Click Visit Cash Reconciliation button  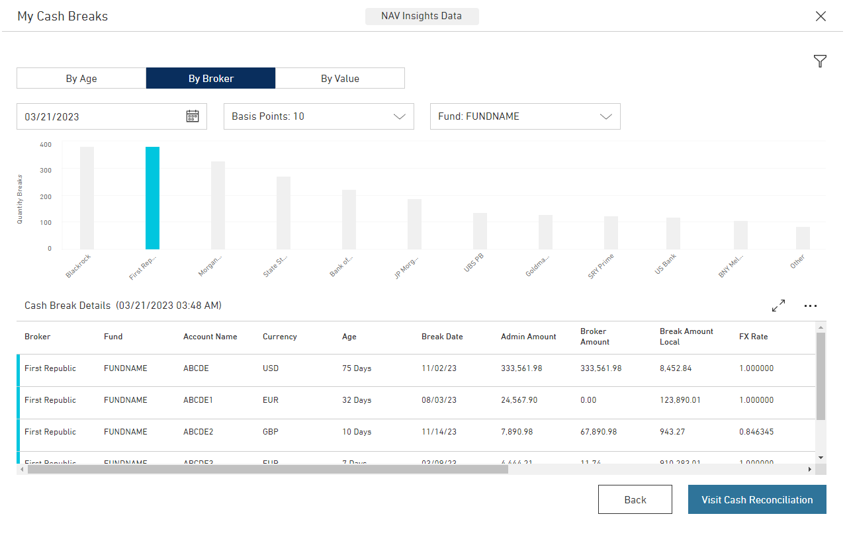point(757,499)
